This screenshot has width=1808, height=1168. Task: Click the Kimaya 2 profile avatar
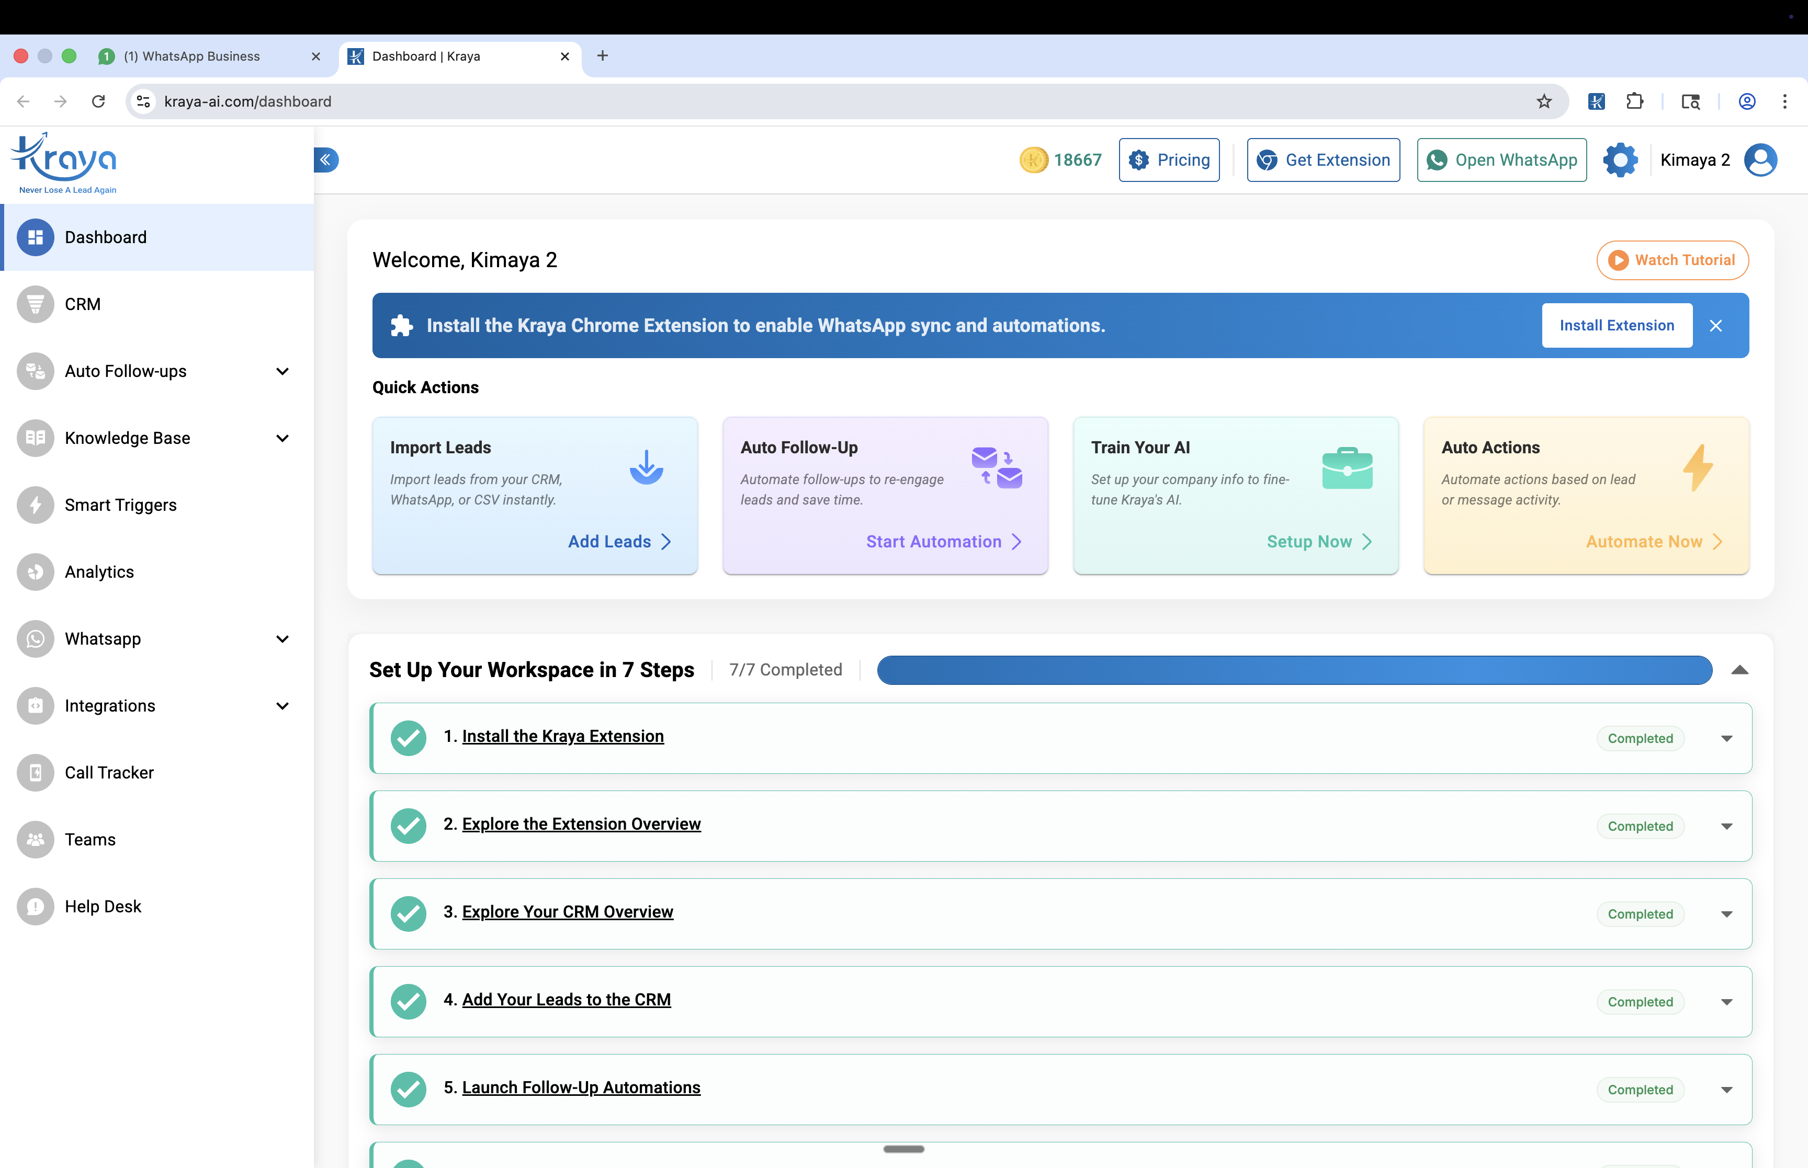coord(1760,159)
